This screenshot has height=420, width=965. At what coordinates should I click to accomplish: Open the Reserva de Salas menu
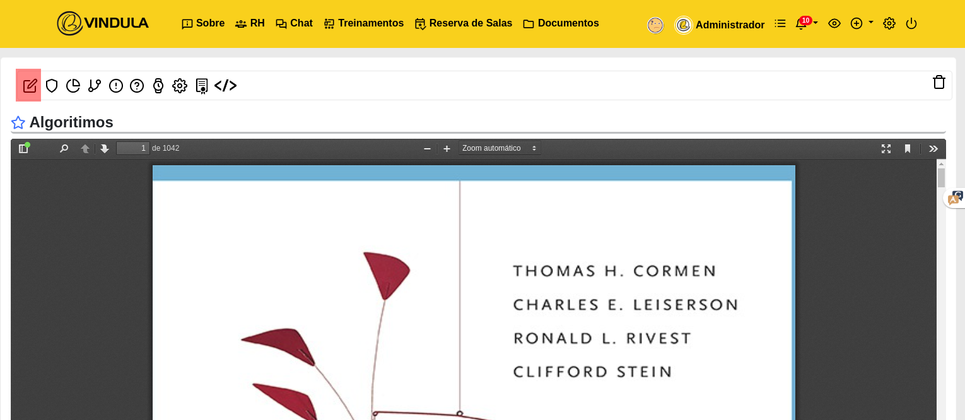(464, 23)
